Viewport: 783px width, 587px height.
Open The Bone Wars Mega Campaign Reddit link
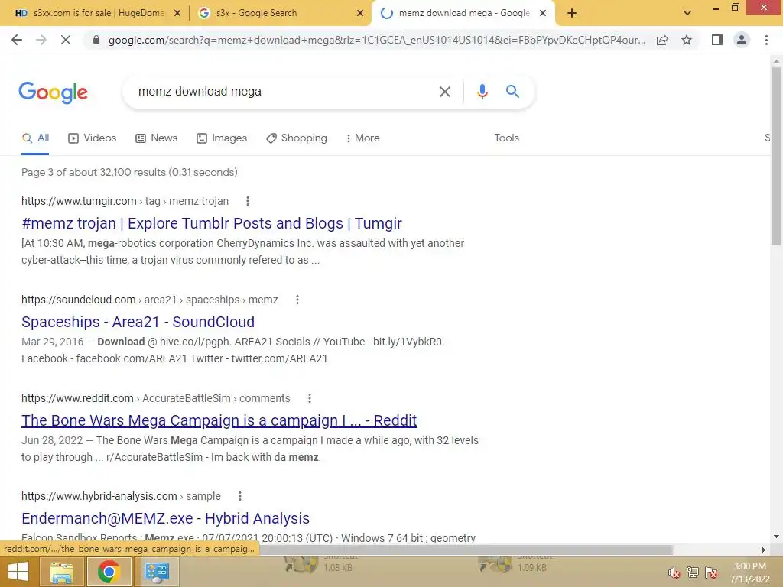click(219, 420)
